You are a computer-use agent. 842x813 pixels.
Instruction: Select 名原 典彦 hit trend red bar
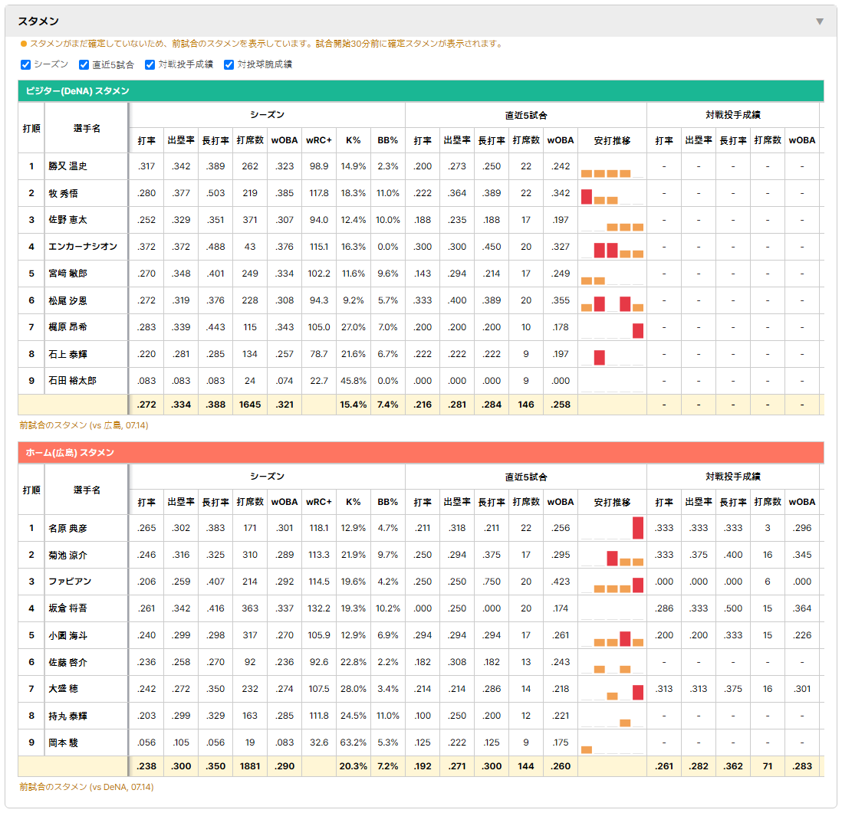pos(637,527)
